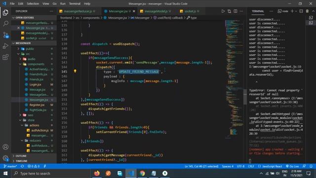Screen dimensions: 316x178
Task: Collapse the actions folder
Action: (x=22, y=125)
